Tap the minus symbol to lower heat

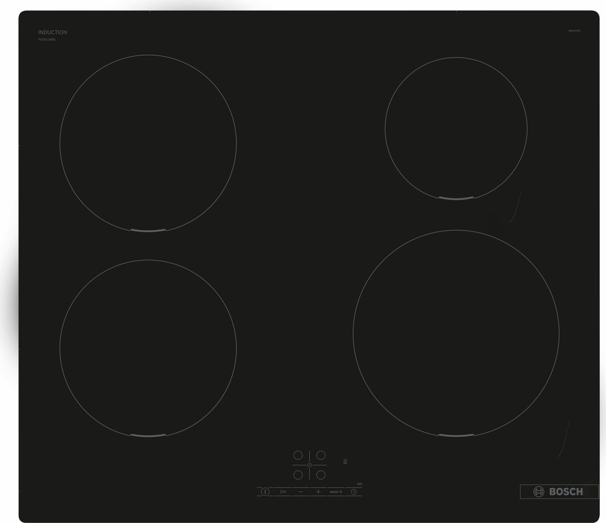(300, 492)
